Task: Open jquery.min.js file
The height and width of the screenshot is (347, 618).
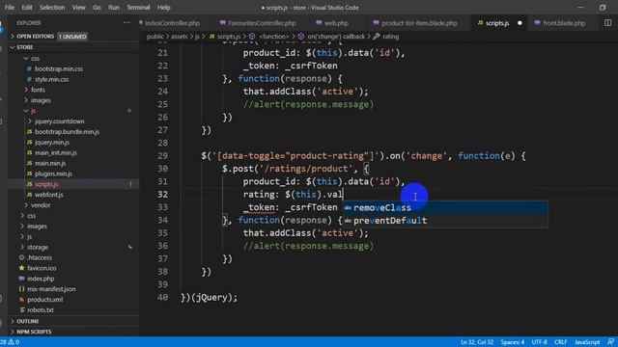Action: pyautogui.click(x=51, y=143)
